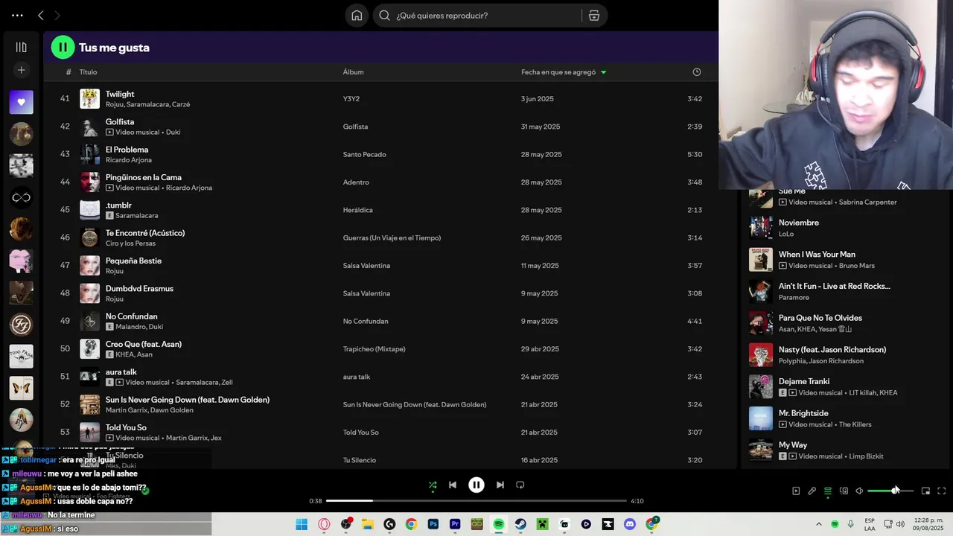Open Steam from taskbar
This screenshot has width=953, height=536.
(520, 524)
